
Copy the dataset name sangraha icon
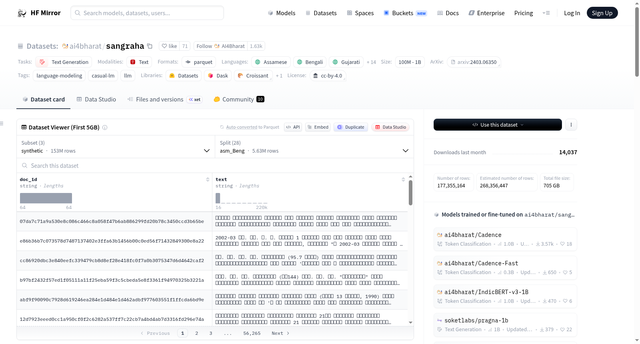(150, 46)
